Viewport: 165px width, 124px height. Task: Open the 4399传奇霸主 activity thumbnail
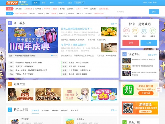[x=127, y=61]
